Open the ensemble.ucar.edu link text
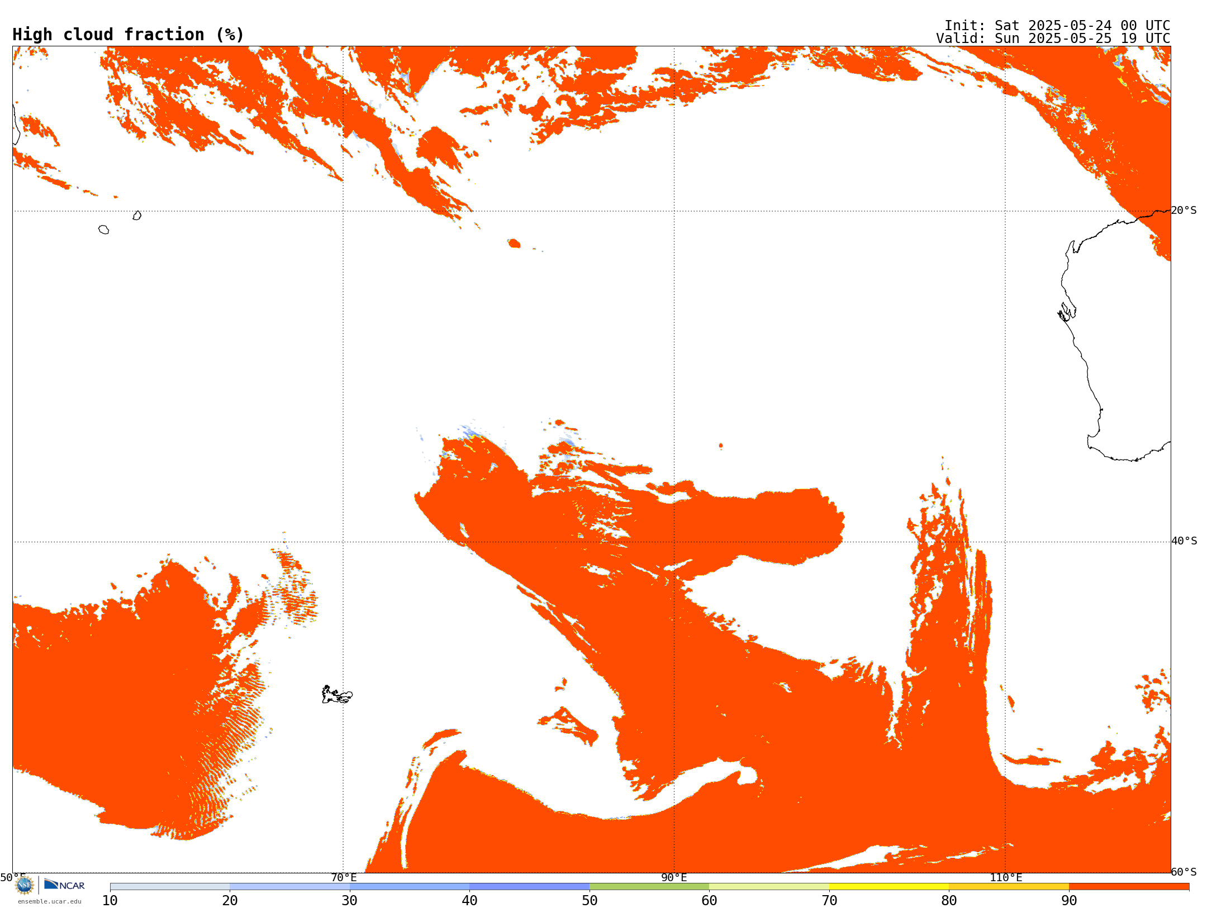This screenshot has height=908, width=1207. coord(50,901)
